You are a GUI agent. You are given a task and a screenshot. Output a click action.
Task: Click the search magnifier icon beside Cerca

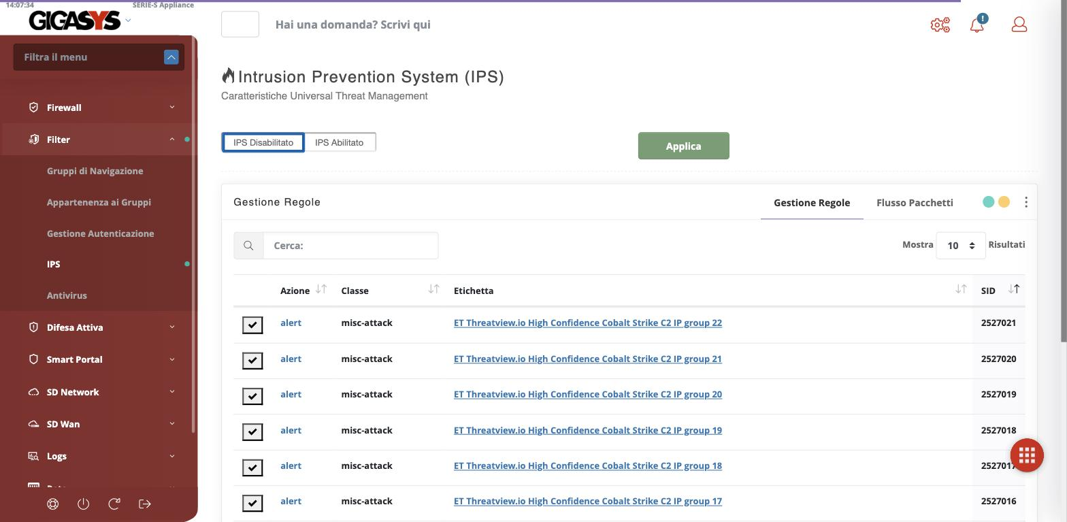tap(248, 246)
